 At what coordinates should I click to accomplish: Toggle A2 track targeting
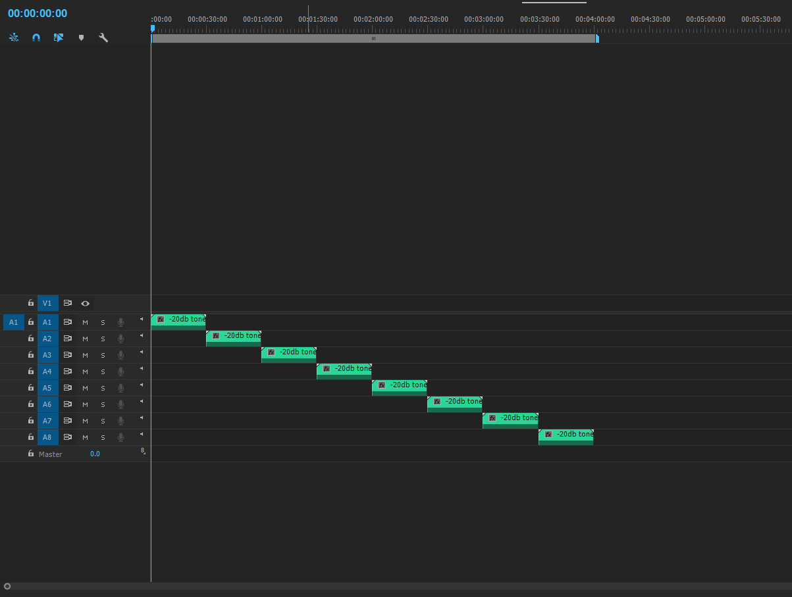[x=47, y=339]
